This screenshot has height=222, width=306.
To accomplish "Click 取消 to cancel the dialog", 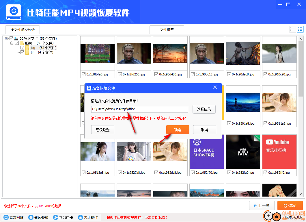I will (x=204, y=130).
